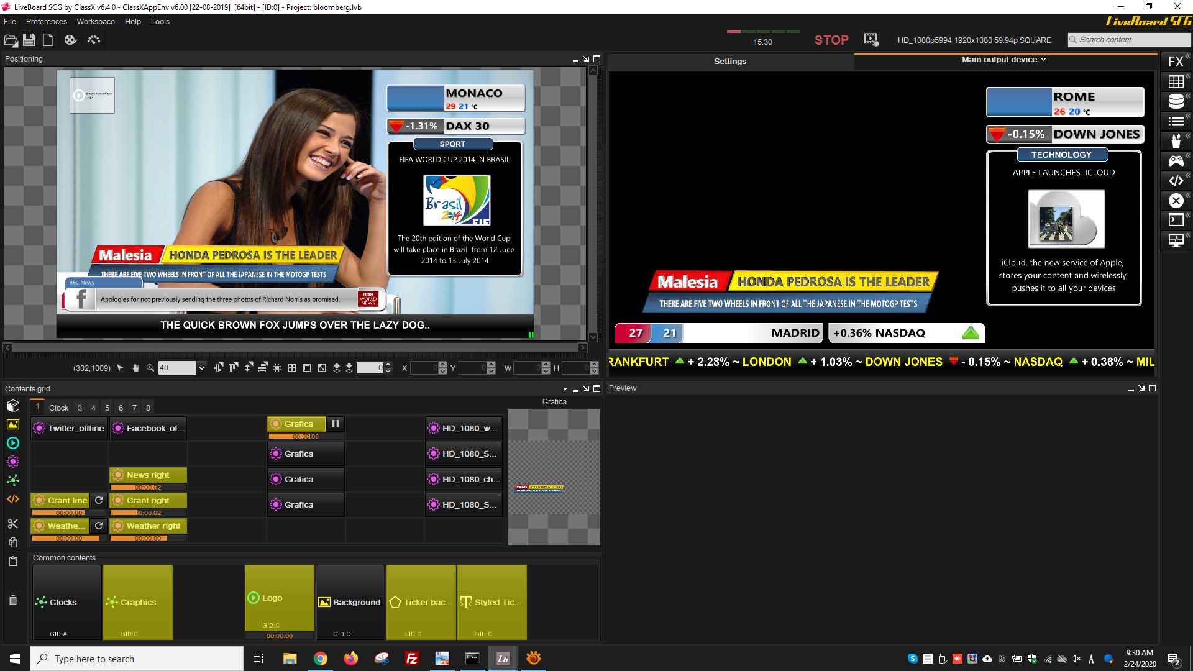Open the FX panel
Screen dimensions: 1193x671
[1176, 62]
